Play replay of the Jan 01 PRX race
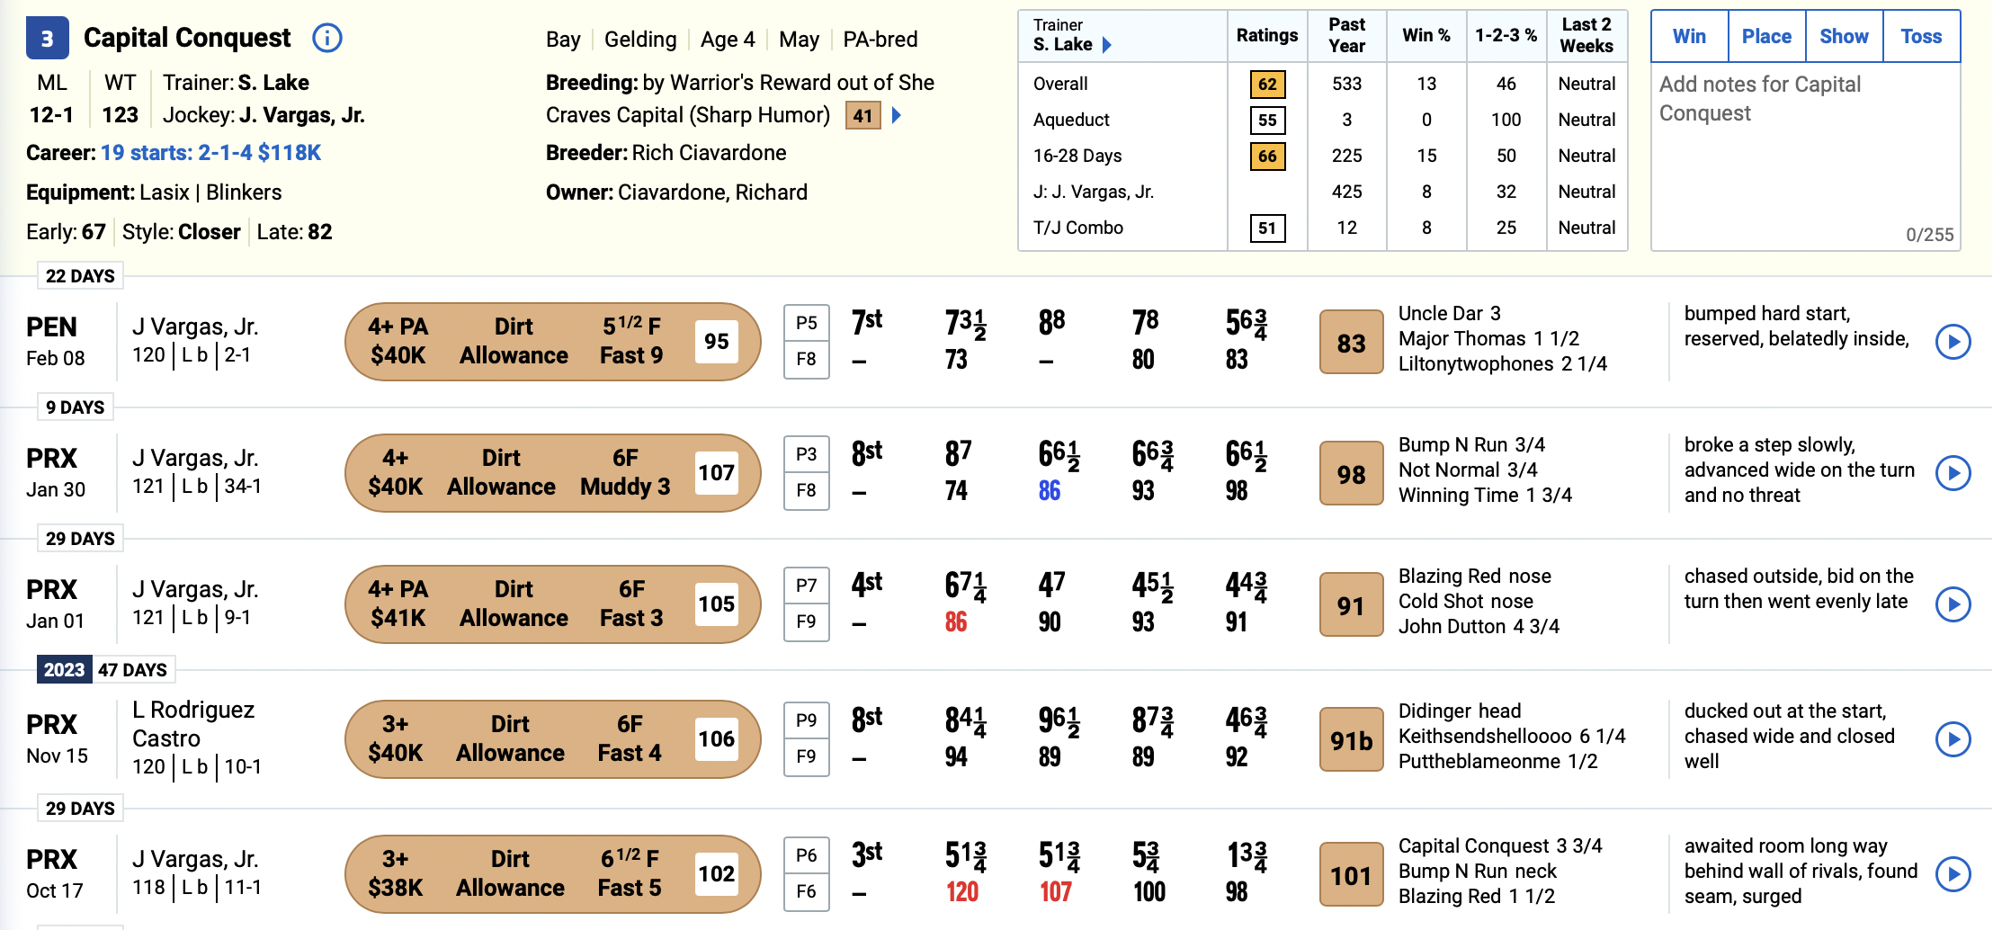 click(1953, 604)
